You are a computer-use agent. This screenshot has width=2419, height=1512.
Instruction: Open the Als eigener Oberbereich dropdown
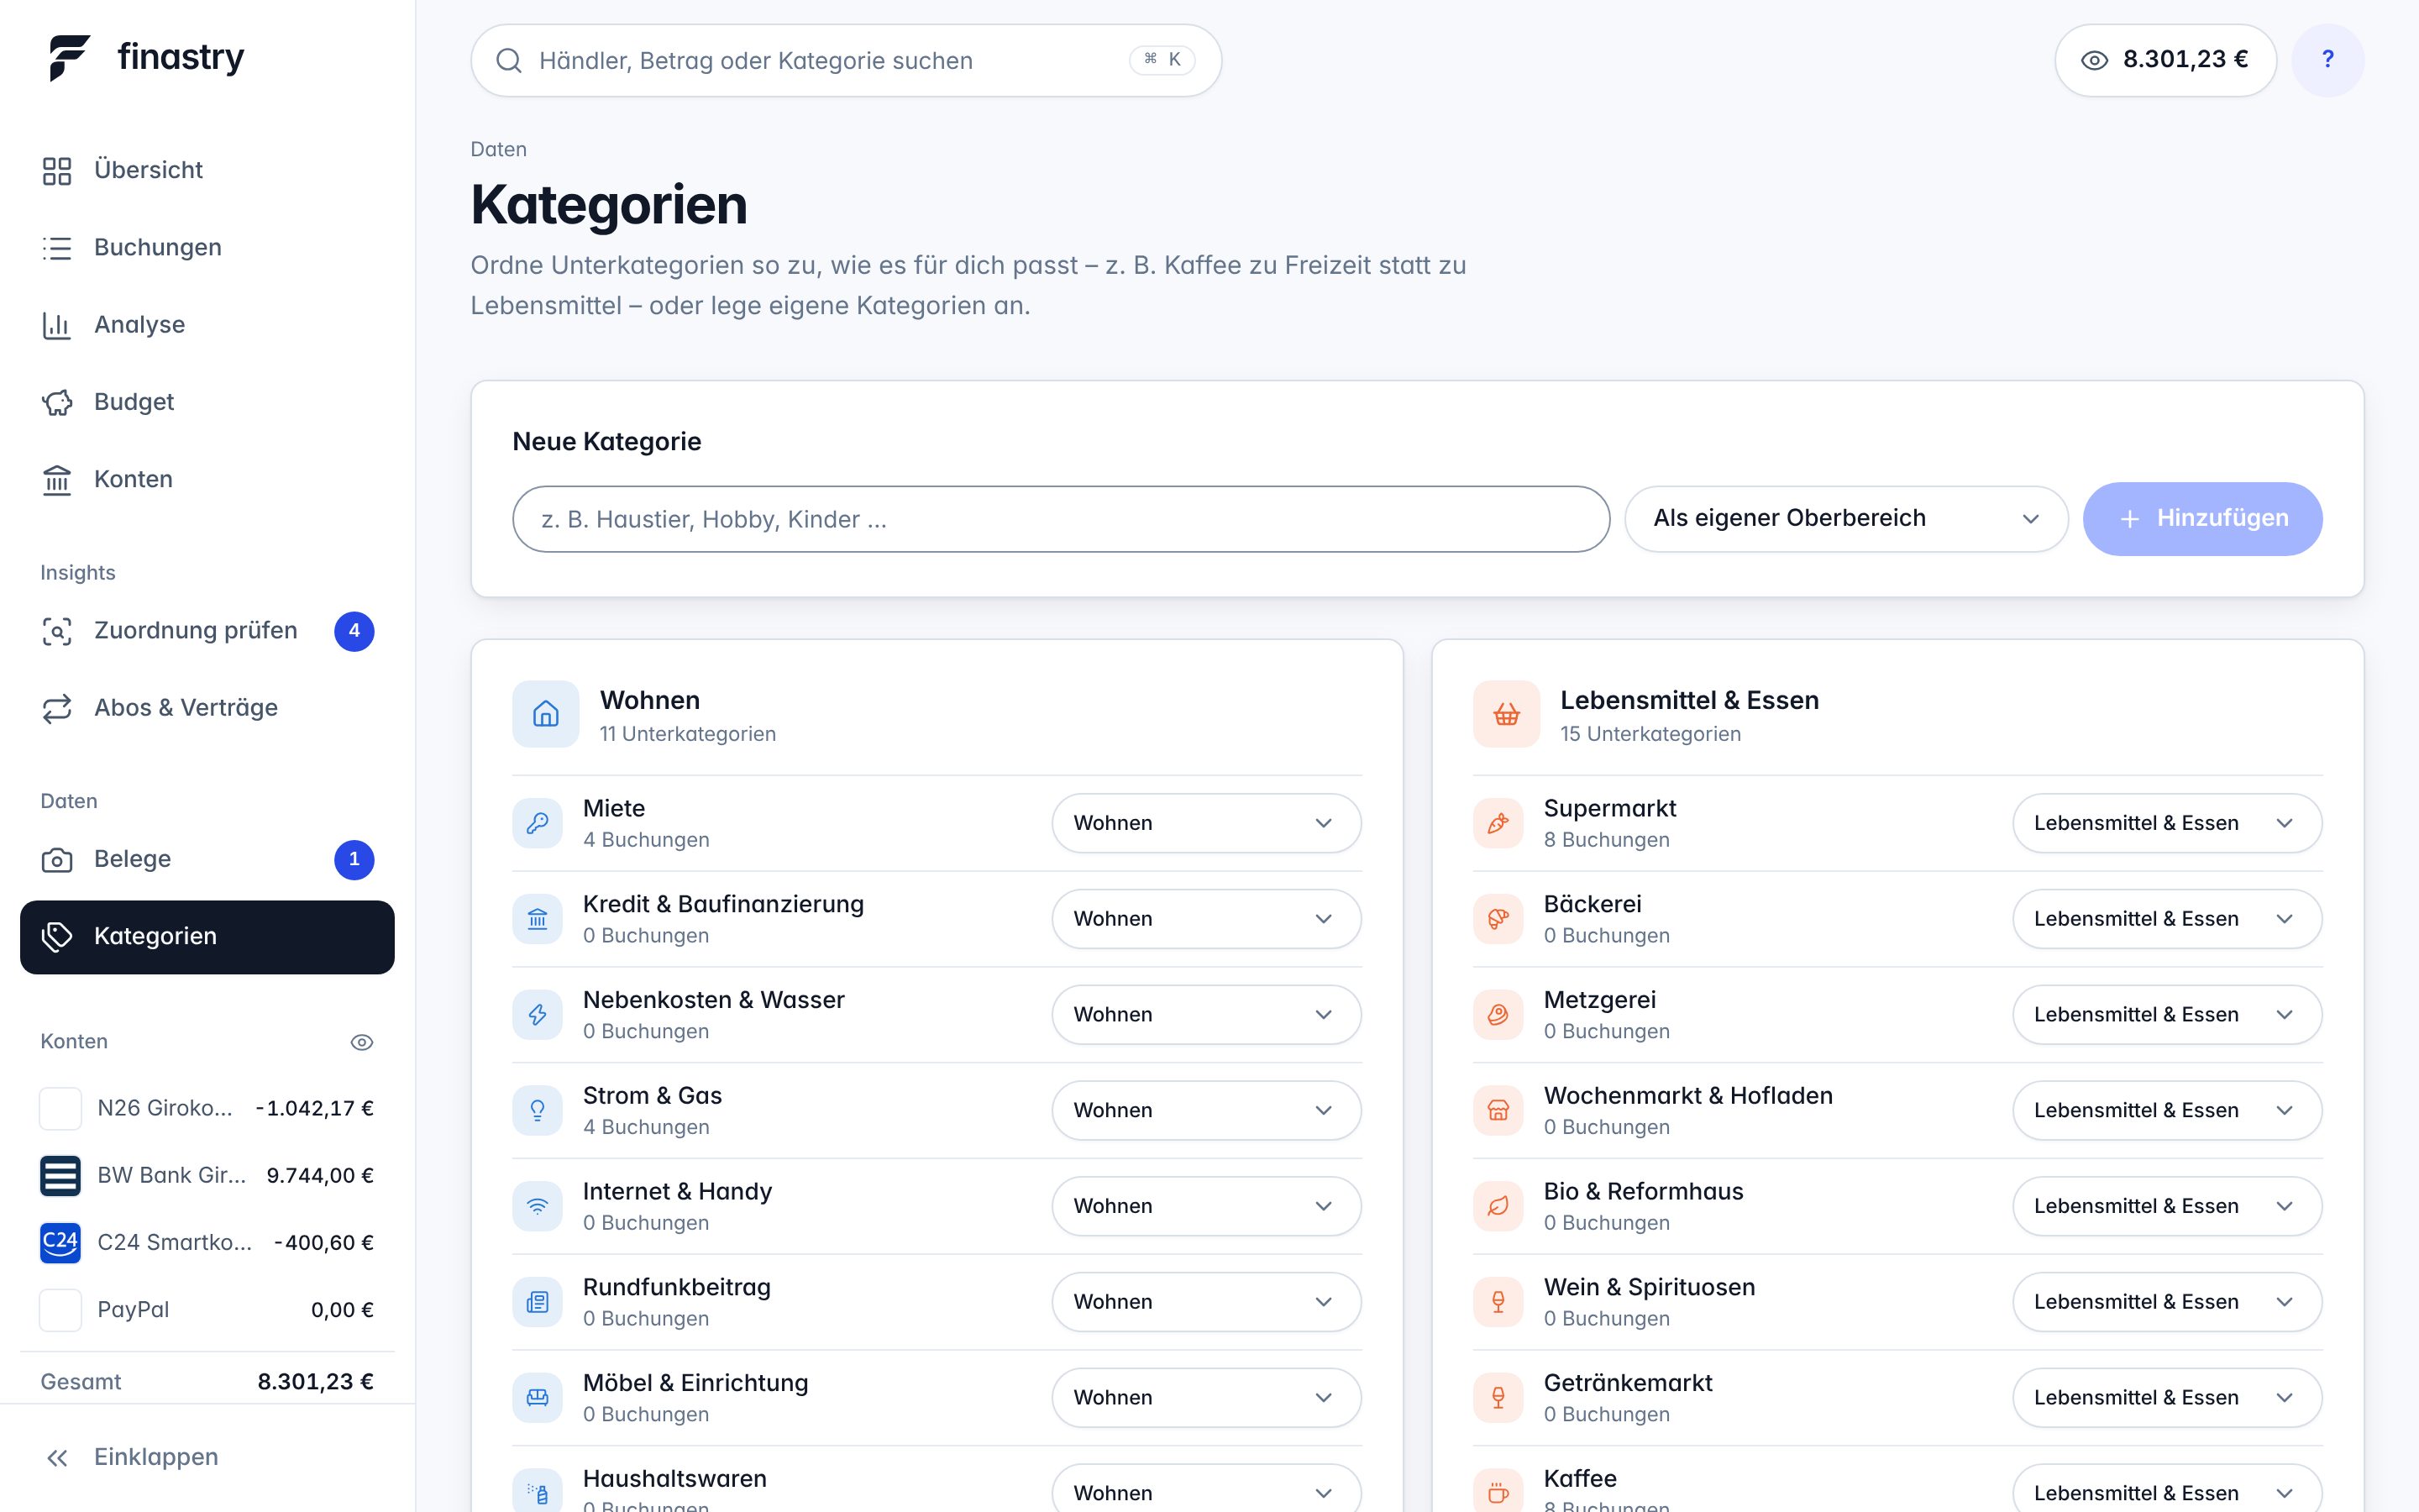[1845, 519]
